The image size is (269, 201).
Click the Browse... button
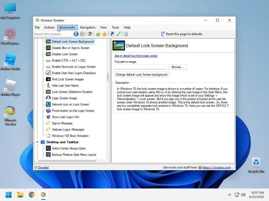[178, 67]
